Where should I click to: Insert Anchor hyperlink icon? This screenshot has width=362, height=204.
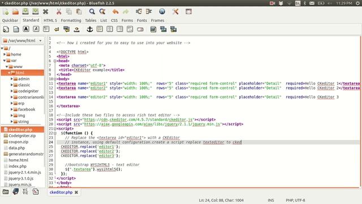89,29
